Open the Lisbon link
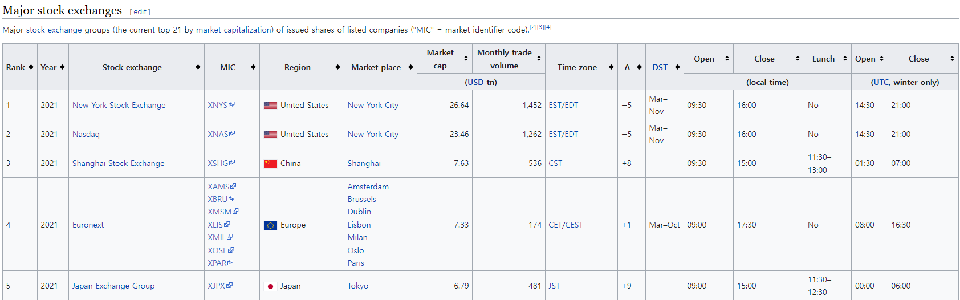960x300 pixels. pos(359,225)
